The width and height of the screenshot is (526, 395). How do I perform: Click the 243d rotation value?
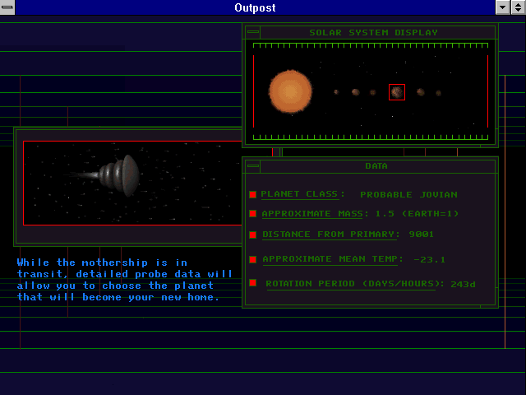[x=463, y=284]
